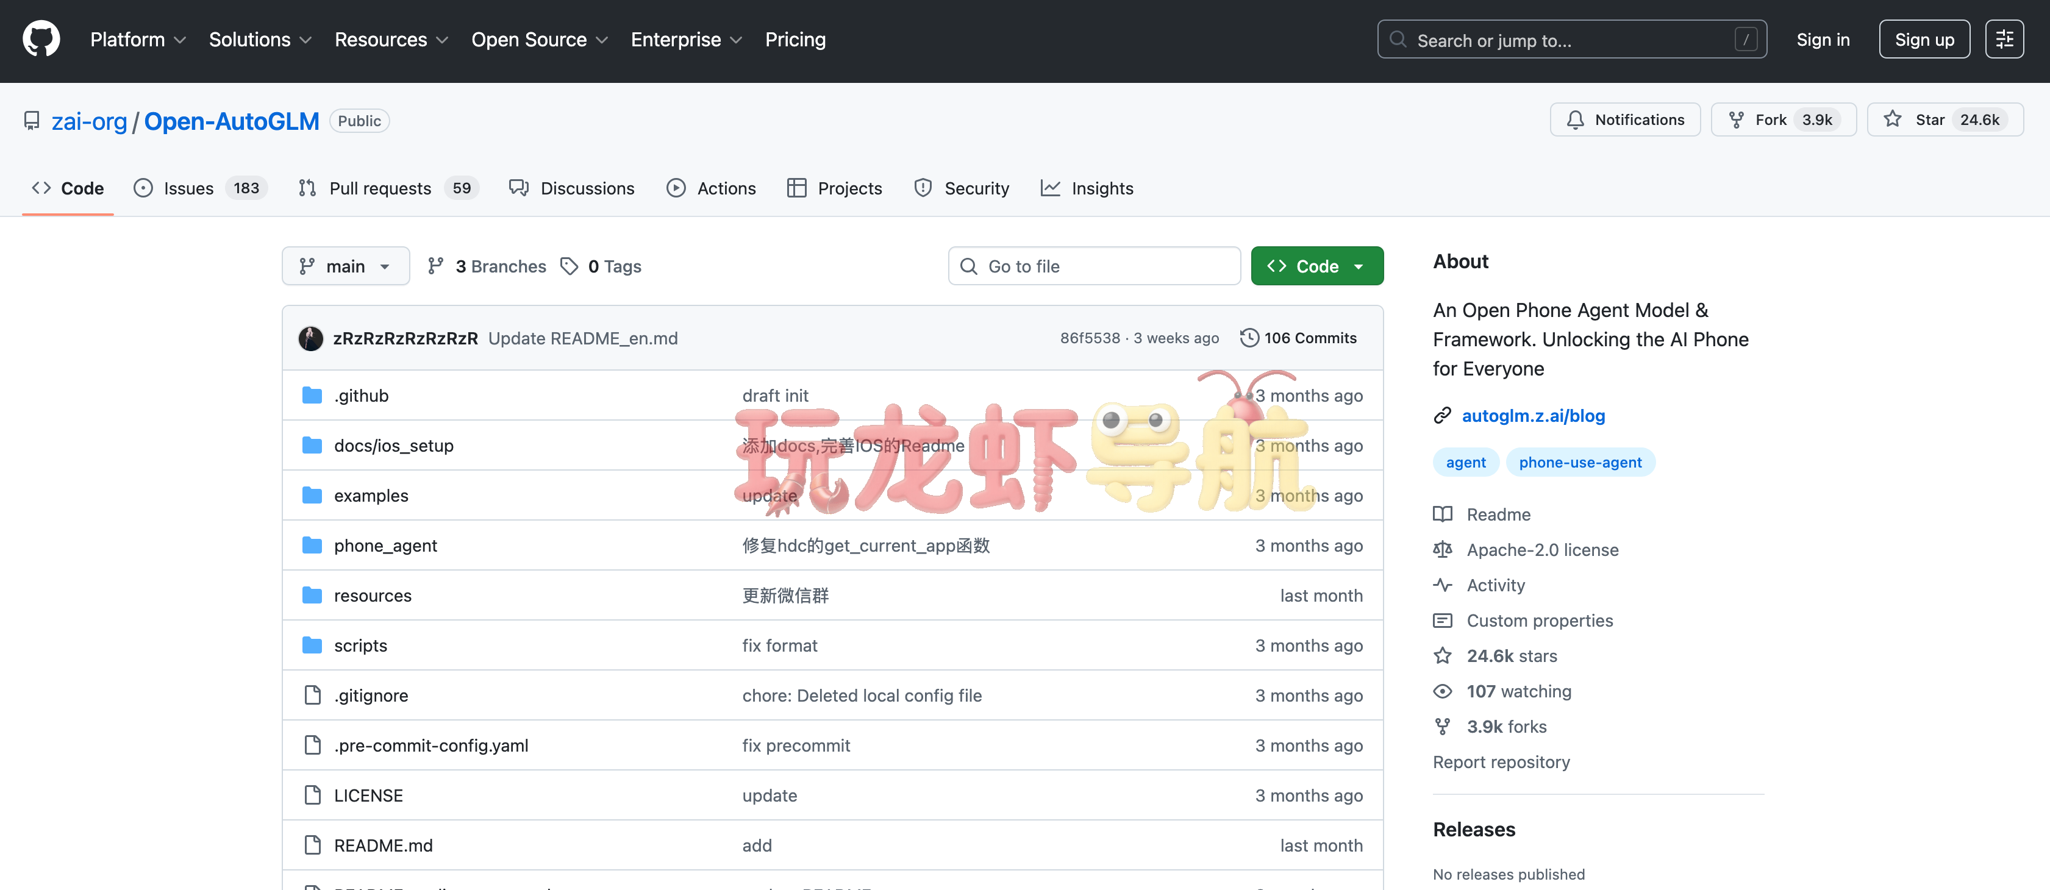The image size is (2050, 890).
Task: Open zRzRzRzRzRzRzR's avatar image
Action: pyautogui.click(x=310, y=338)
